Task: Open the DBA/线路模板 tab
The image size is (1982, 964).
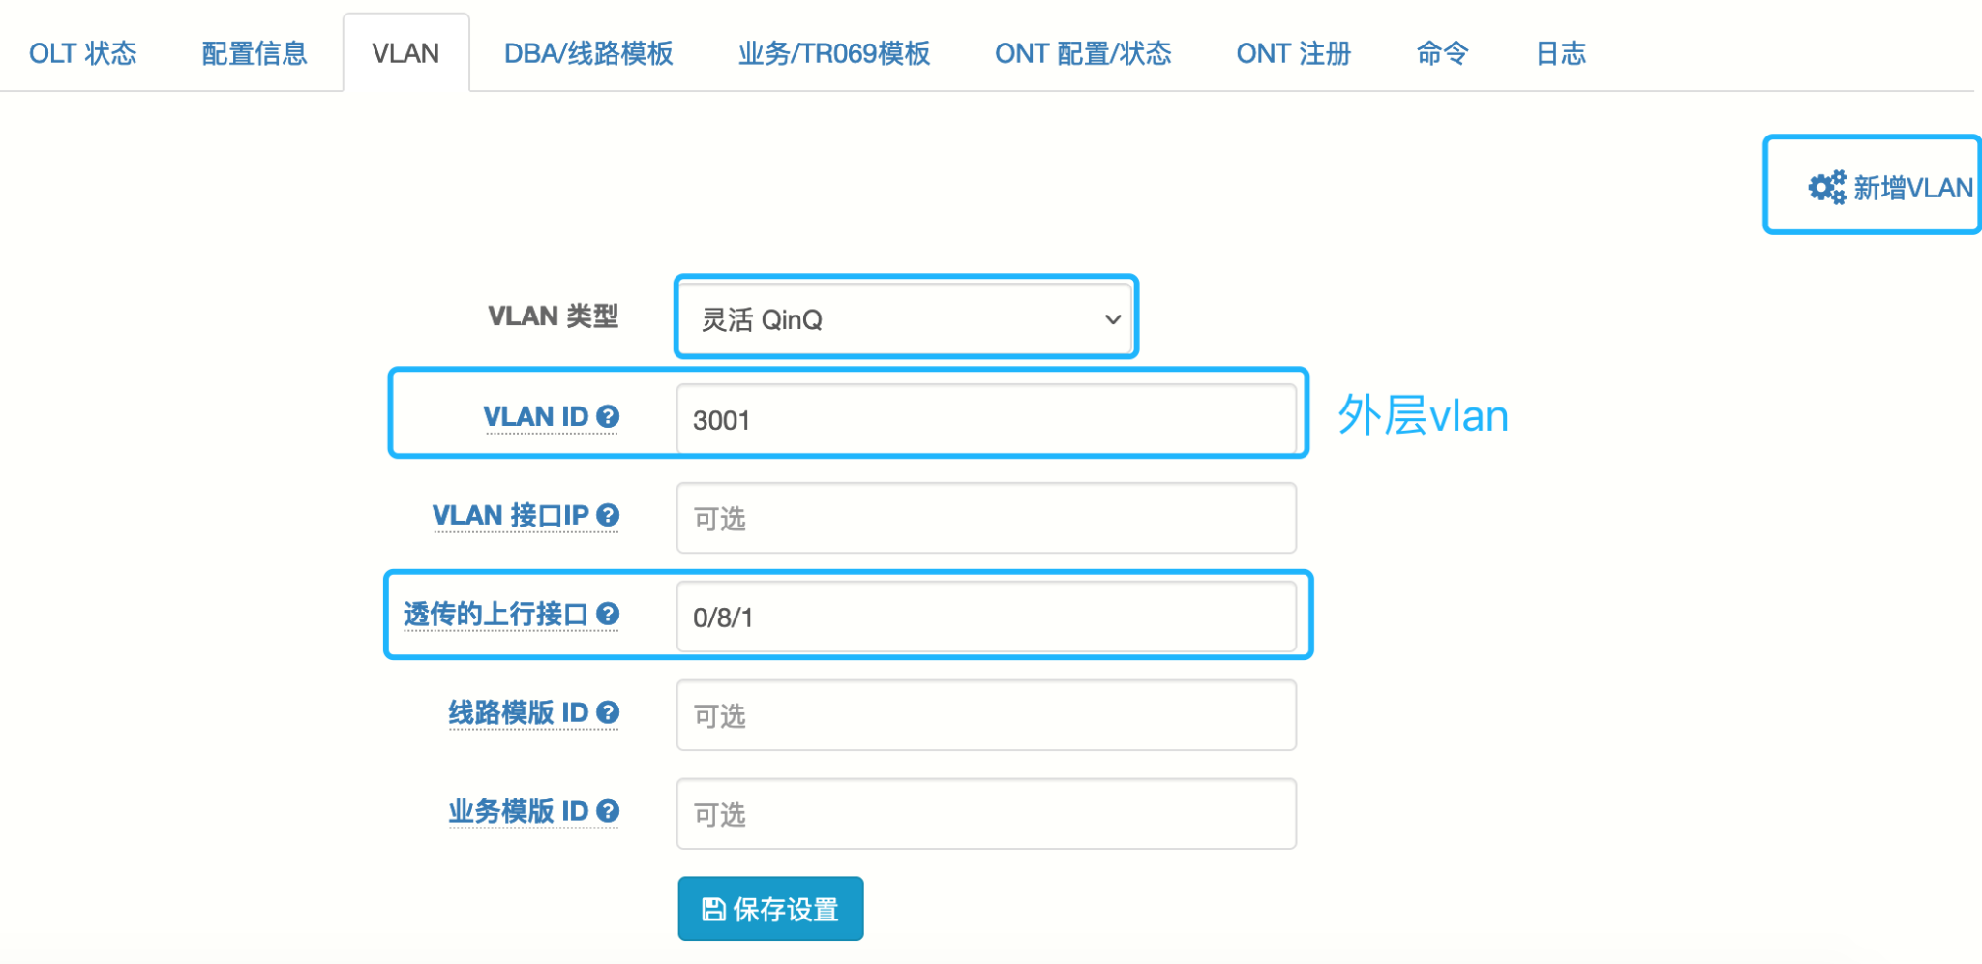Action: (x=588, y=53)
